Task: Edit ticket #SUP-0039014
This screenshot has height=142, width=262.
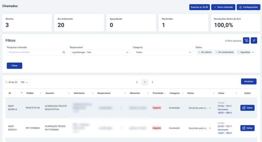Action: [x=247, y=108]
